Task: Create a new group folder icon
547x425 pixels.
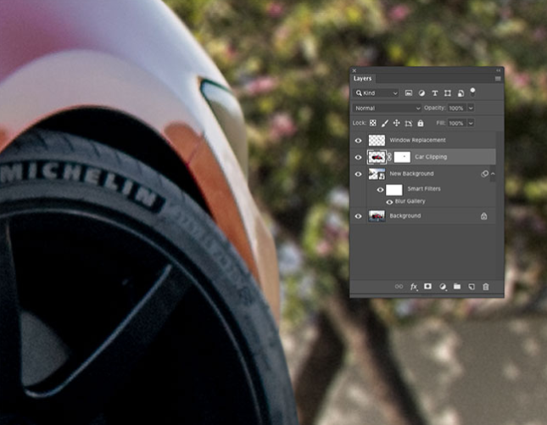Action: [x=457, y=287]
